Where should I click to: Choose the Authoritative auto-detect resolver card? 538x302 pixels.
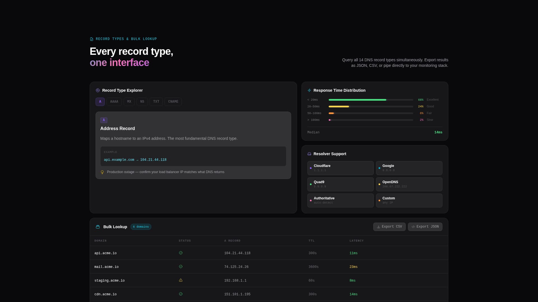tap(340, 200)
